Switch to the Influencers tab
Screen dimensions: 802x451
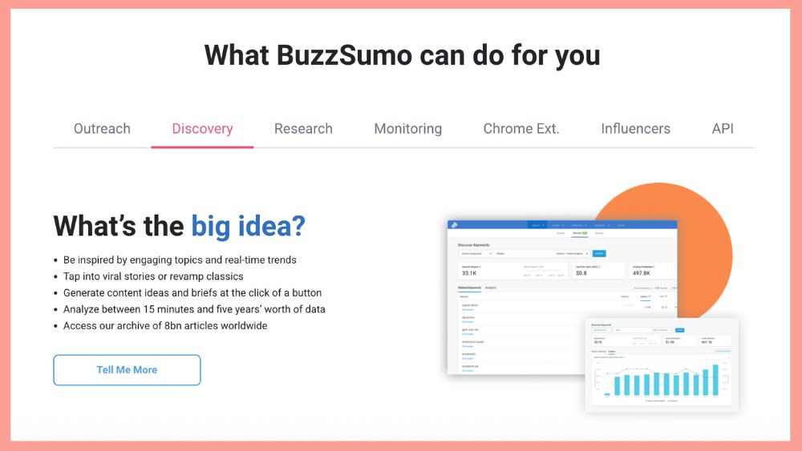[x=635, y=129]
